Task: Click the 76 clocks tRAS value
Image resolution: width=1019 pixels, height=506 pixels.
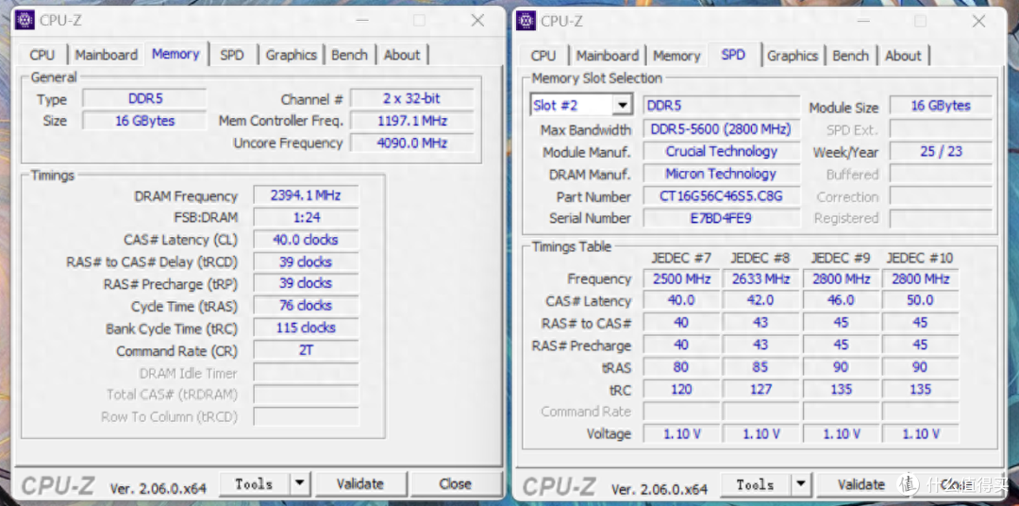Action: (x=306, y=306)
